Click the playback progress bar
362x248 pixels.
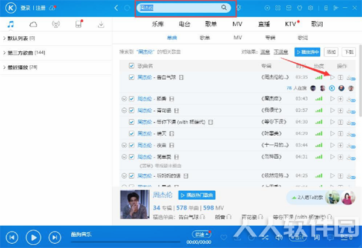click(x=126, y=242)
